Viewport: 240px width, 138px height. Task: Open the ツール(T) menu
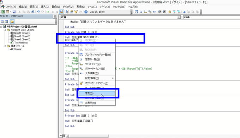coord(92,7)
